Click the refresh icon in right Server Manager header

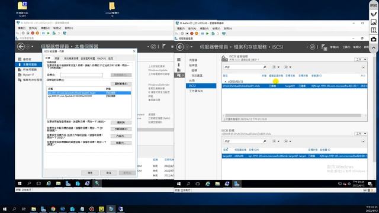312,47
